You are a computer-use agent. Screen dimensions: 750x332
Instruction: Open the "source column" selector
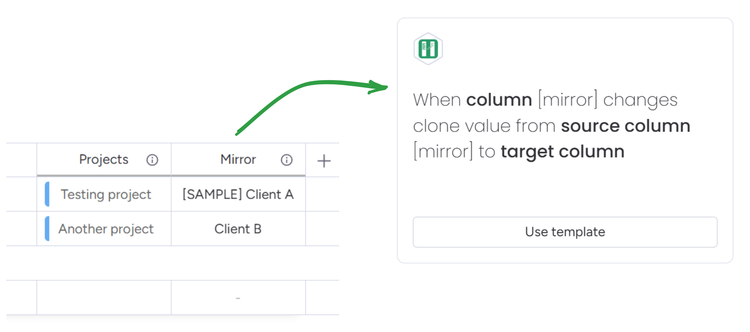click(x=625, y=126)
